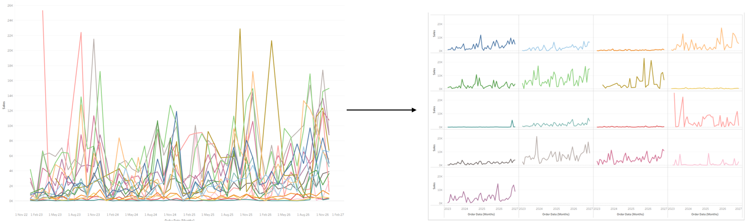Select the '1 Feb 24' date label
Screen dimensions: 747x221
[x=112, y=214]
